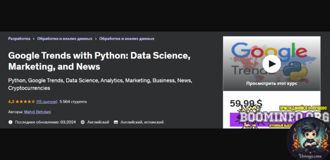330x160 pixels.
Task: Open the first Обработка и анализ данных breadcrumb
Action: pyautogui.click(x=65, y=39)
